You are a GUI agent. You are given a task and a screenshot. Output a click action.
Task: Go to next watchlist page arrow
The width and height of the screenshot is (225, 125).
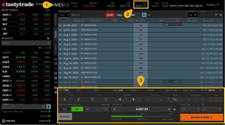click(50, 48)
